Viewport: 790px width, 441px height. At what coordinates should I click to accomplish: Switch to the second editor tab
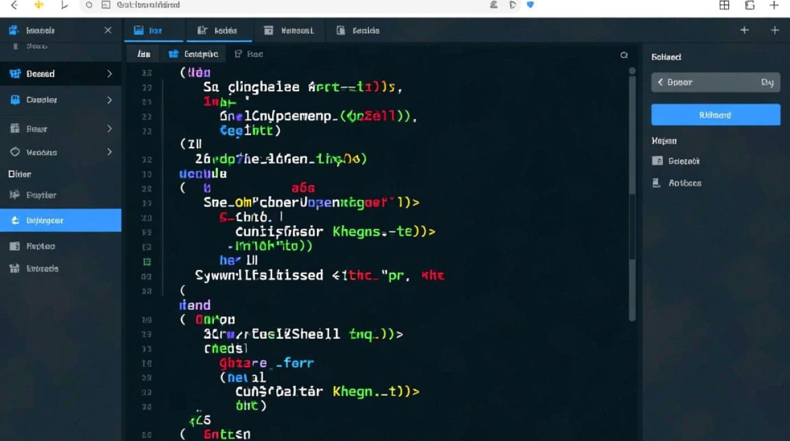coord(219,29)
